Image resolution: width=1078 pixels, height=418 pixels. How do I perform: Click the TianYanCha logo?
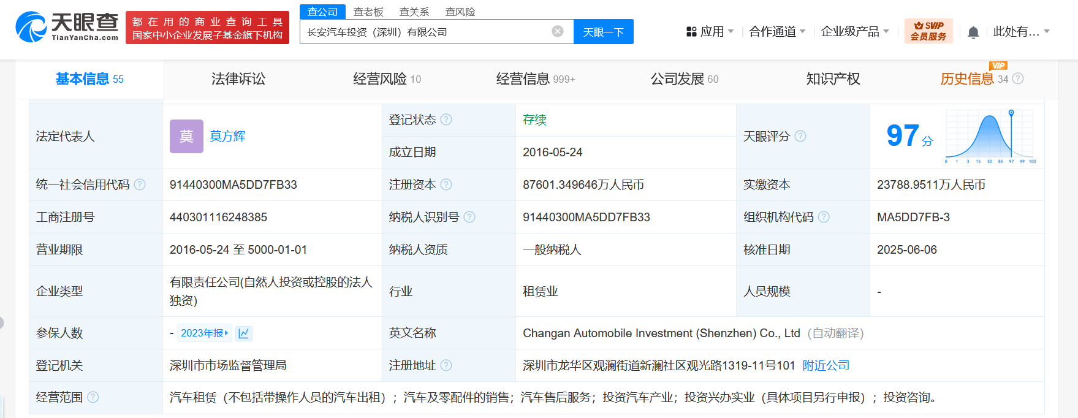pyautogui.click(x=67, y=28)
